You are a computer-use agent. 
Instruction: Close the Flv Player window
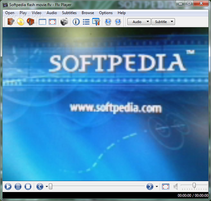(201, 3)
